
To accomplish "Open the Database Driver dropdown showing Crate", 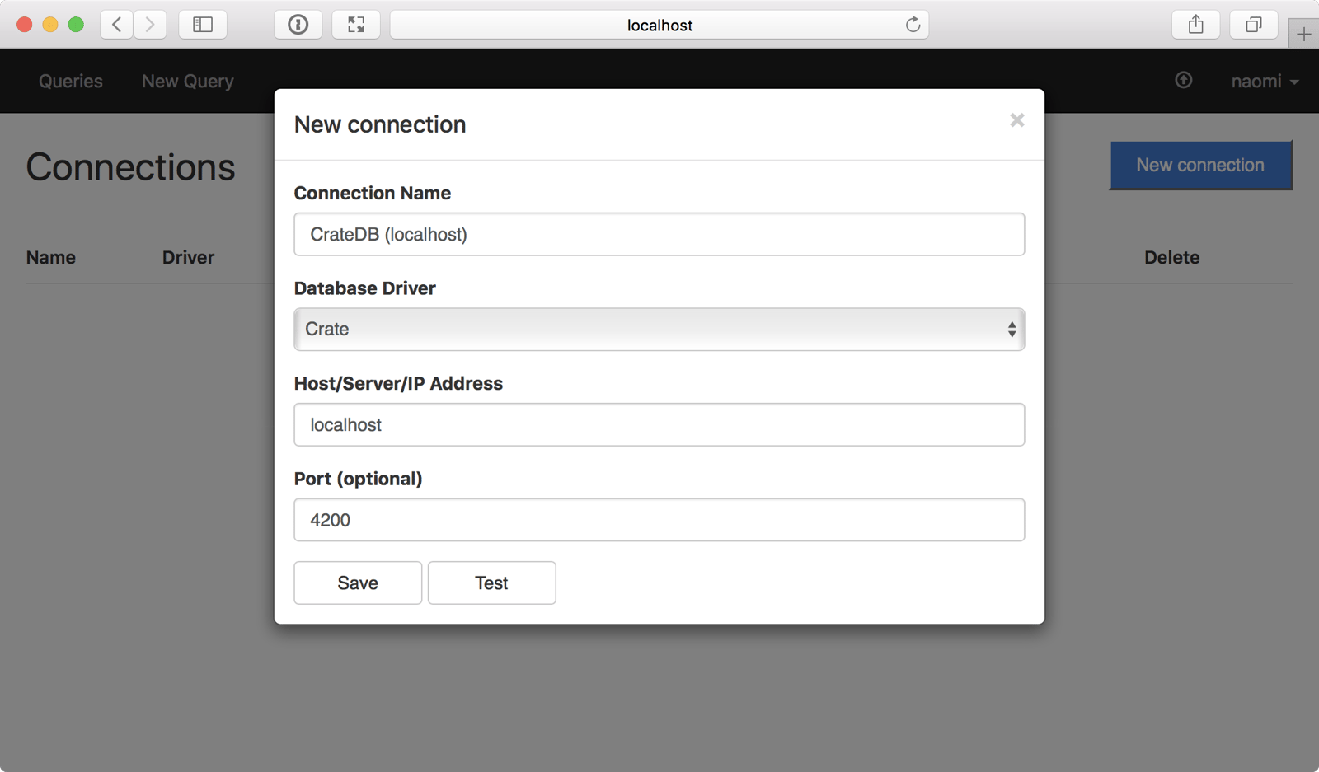I will pos(659,329).
